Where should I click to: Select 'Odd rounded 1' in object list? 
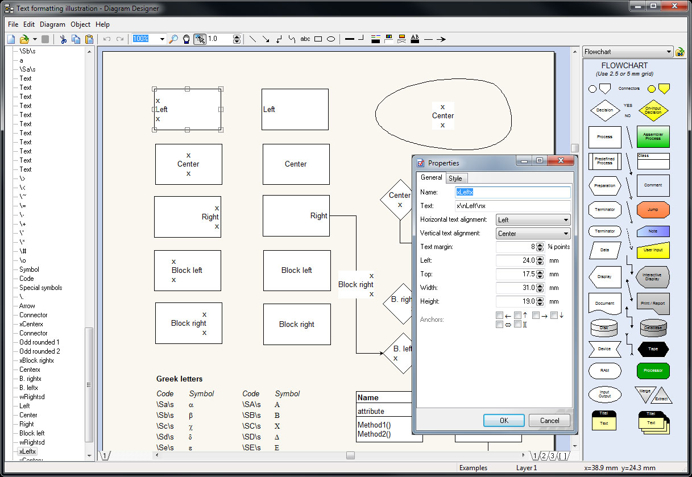pos(39,342)
